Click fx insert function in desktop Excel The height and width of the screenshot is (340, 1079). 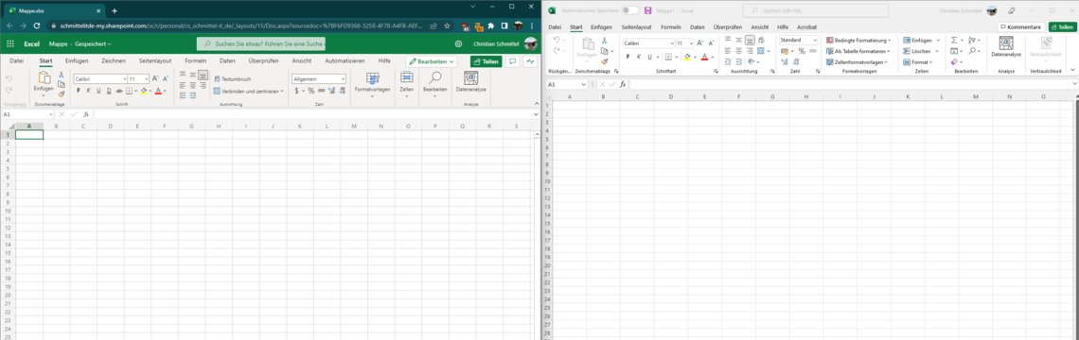(622, 84)
